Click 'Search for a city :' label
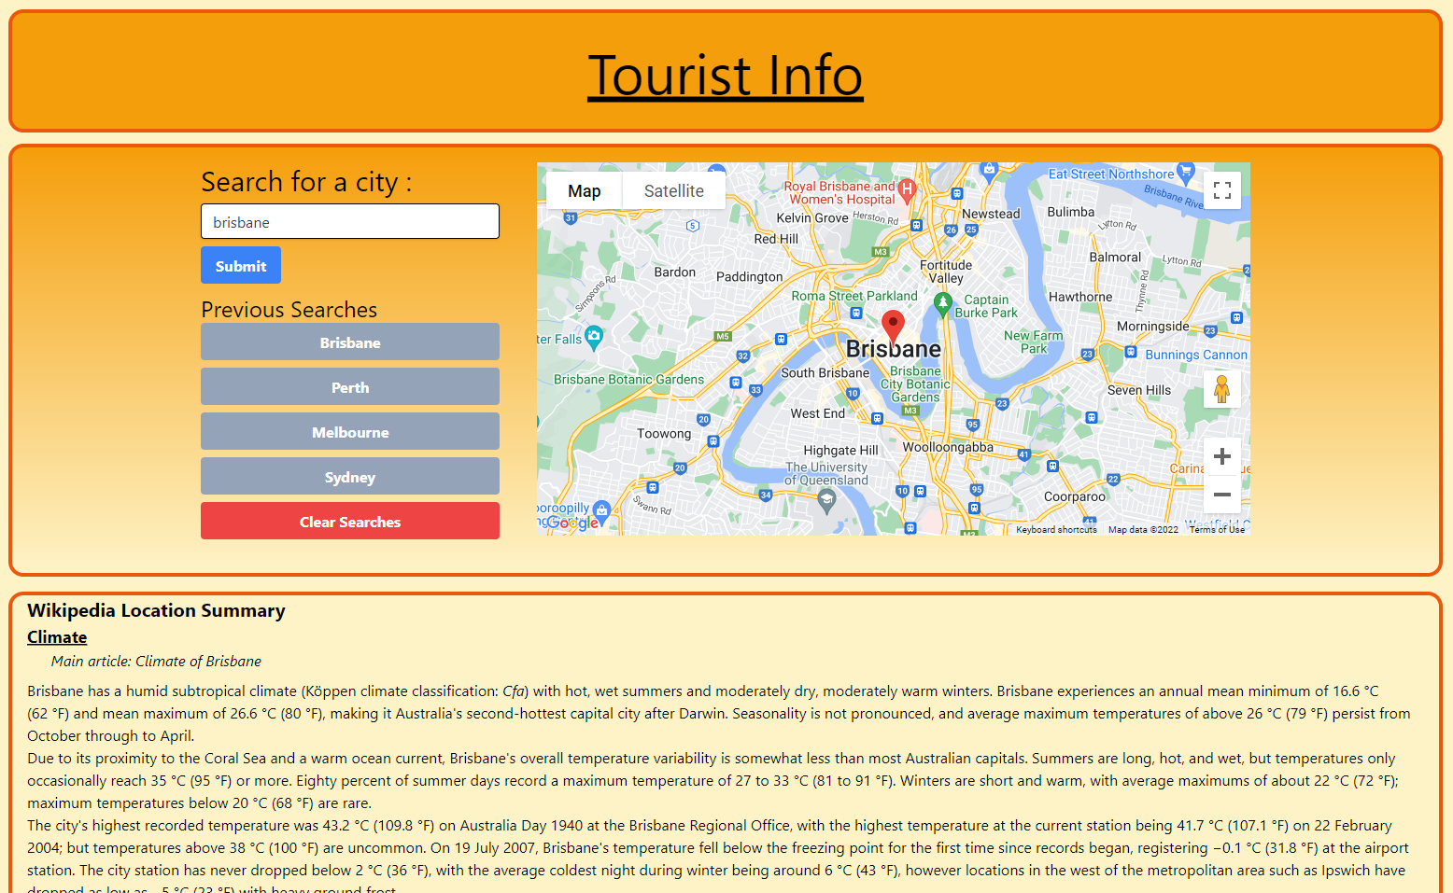 pos(306,181)
